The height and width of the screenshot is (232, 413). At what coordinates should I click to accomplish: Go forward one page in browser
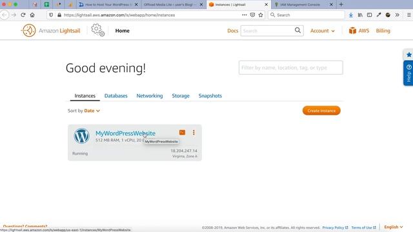14,15
